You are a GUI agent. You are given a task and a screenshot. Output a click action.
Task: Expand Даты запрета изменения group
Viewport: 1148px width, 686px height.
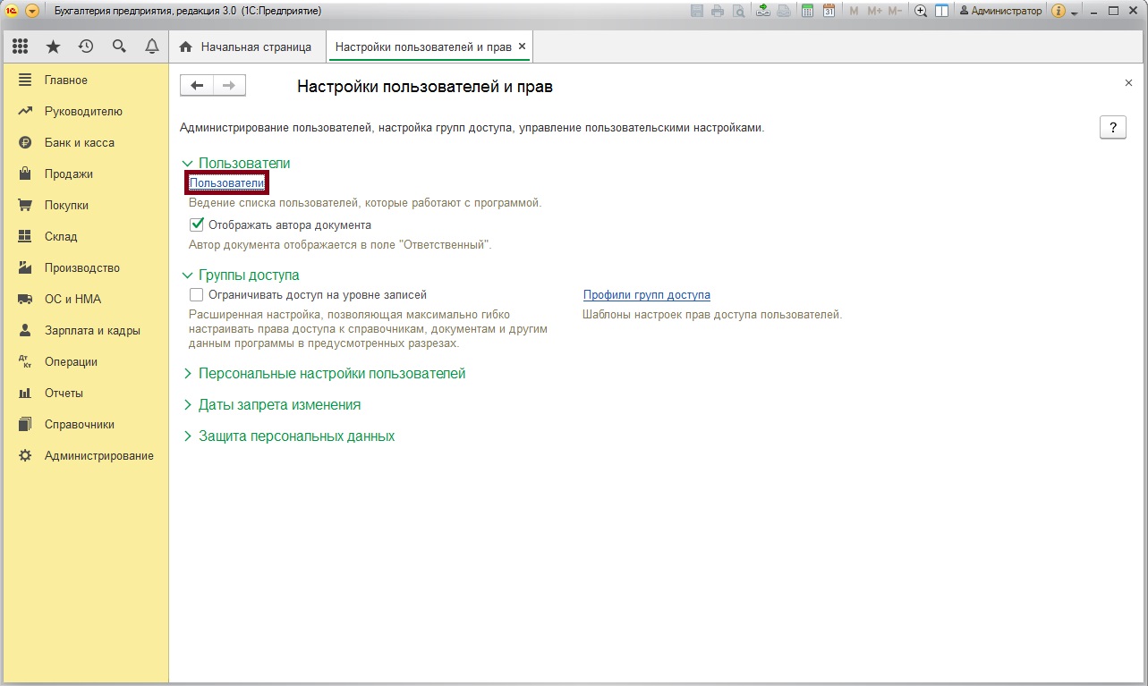[x=272, y=404]
